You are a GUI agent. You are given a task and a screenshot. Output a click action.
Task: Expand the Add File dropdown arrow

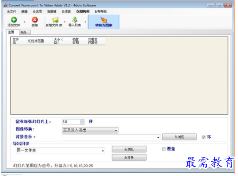24,22
